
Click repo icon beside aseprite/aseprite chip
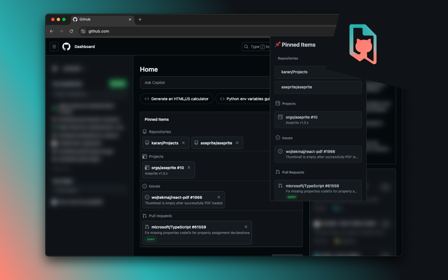click(x=196, y=143)
